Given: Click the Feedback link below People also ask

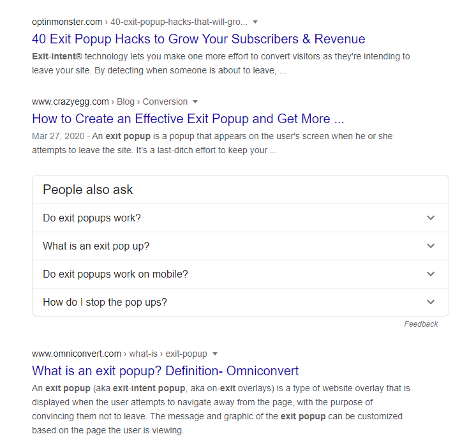Looking at the screenshot, I should (420, 324).
